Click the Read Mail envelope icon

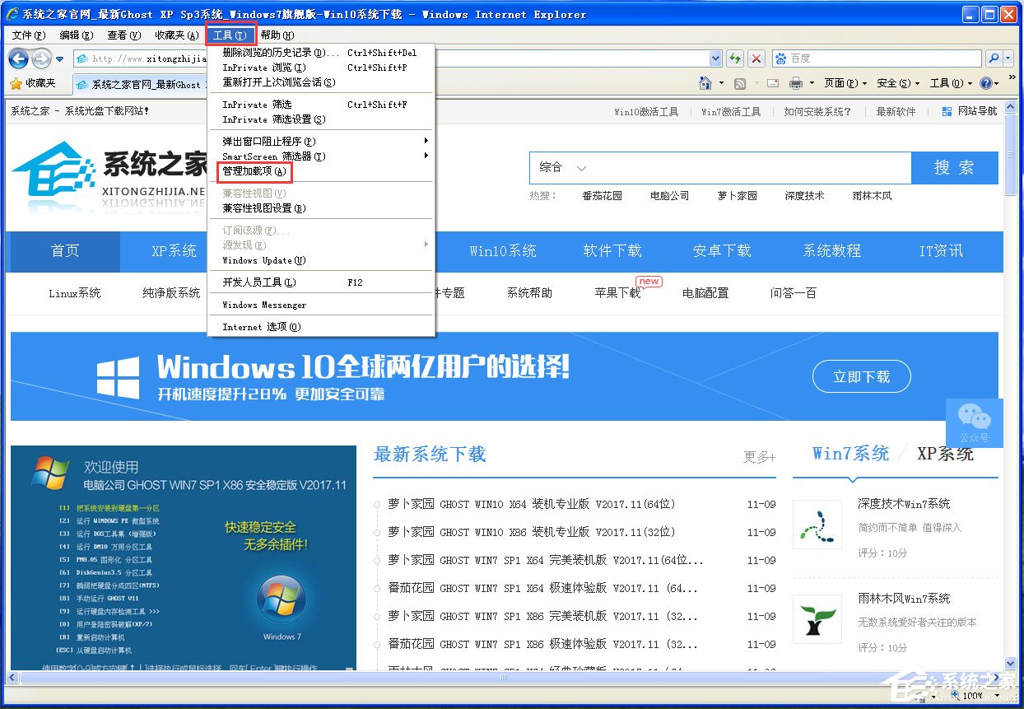click(772, 83)
